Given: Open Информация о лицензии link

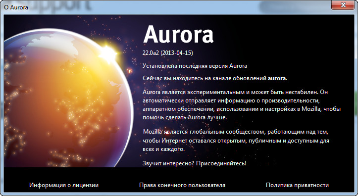Looking at the screenshot, I should point(64,185).
